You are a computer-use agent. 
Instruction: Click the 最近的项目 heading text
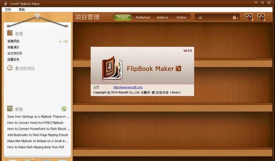pyautogui.click(x=25, y=68)
